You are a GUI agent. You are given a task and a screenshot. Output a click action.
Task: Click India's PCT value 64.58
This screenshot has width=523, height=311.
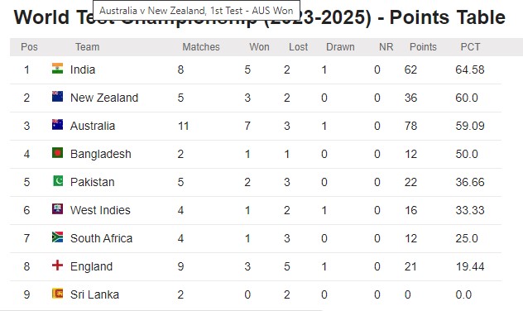[470, 69]
